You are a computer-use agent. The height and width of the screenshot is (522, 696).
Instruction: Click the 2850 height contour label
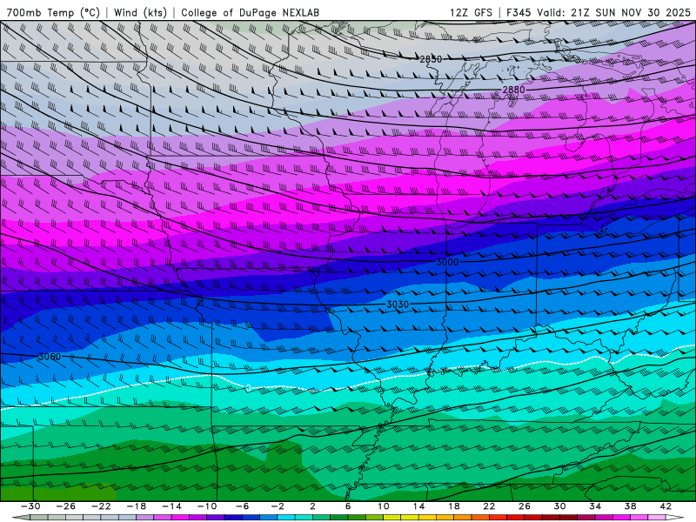tap(431, 58)
